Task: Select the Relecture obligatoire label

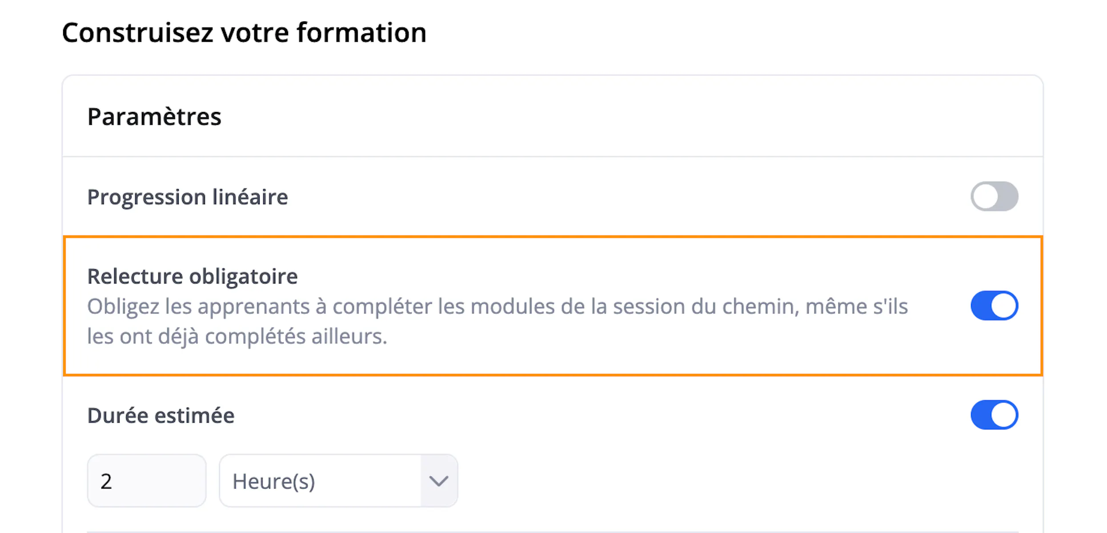Action: pyautogui.click(x=193, y=276)
